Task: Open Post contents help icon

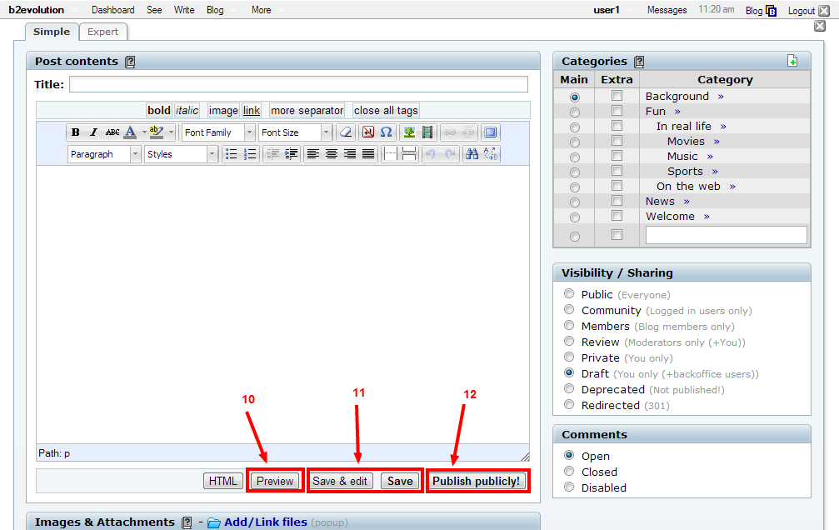Action: click(130, 62)
